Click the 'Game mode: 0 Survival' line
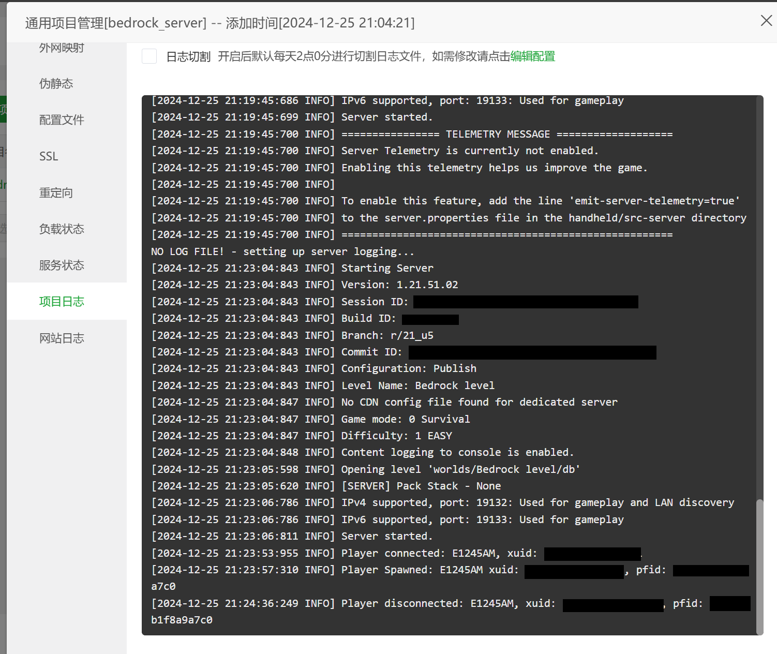The height and width of the screenshot is (654, 777). pos(310,419)
